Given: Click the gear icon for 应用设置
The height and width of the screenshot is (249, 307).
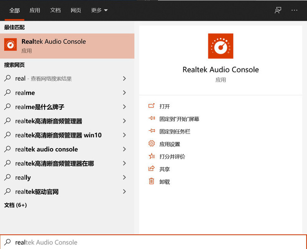Looking at the screenshot, I should click(152, 144).
